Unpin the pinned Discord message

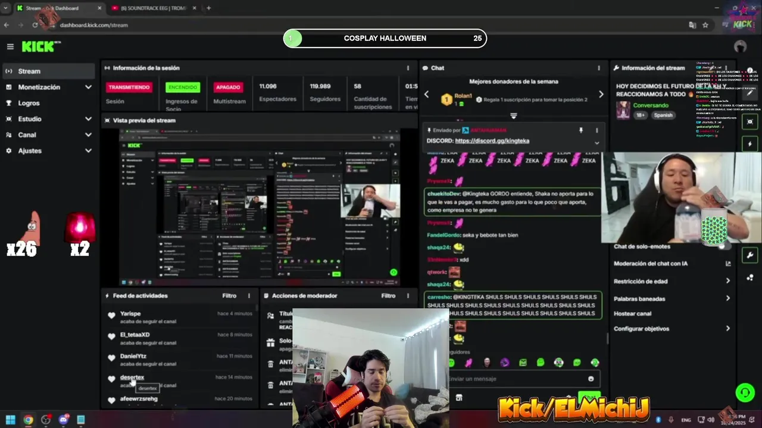pos(580,130)
